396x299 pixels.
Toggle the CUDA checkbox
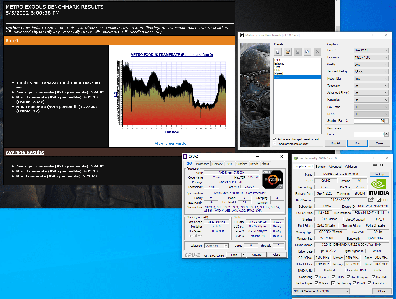(x=333, y=277)
